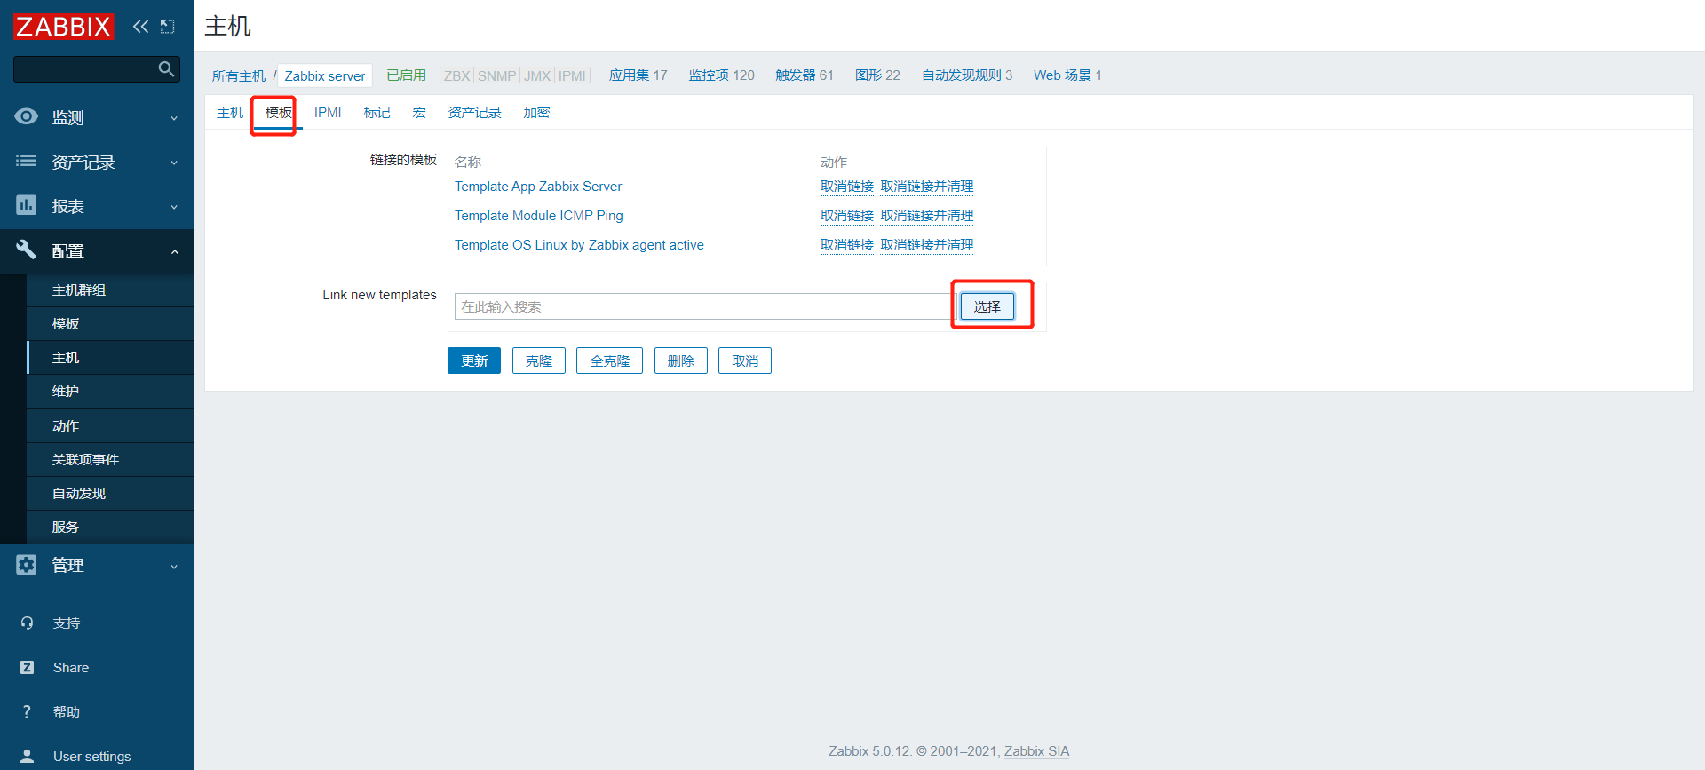The width and height of the screenshot is (1705, 770).
Task: Click the question mark icon for 帮助
Action: pyautogui.click(x=28, y=711)
